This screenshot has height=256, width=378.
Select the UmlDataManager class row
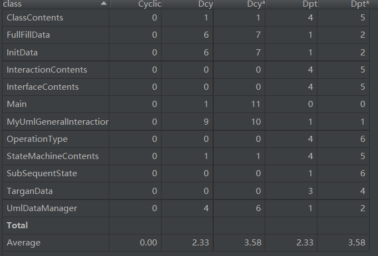click(x=42, y=208)
